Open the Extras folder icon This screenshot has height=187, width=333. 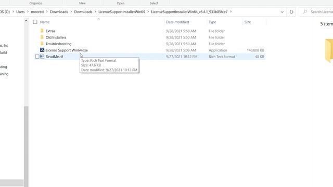click(x=42, y=31)
